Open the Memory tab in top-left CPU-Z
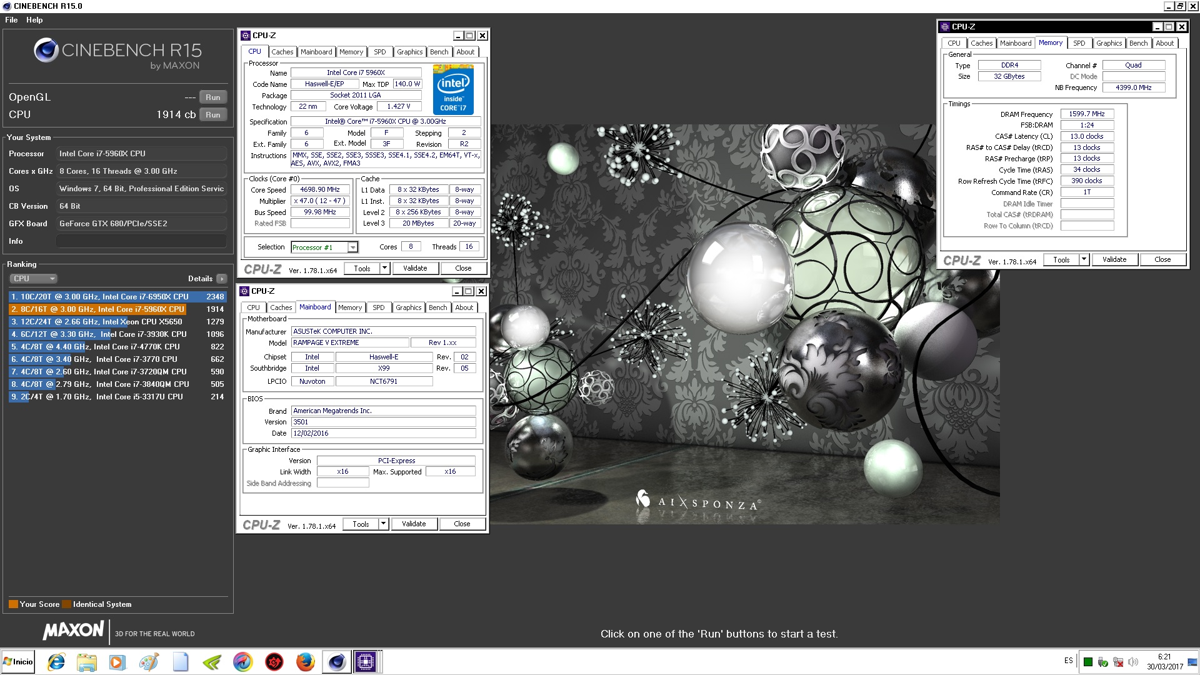1200x675 pixels. [351, 52]
